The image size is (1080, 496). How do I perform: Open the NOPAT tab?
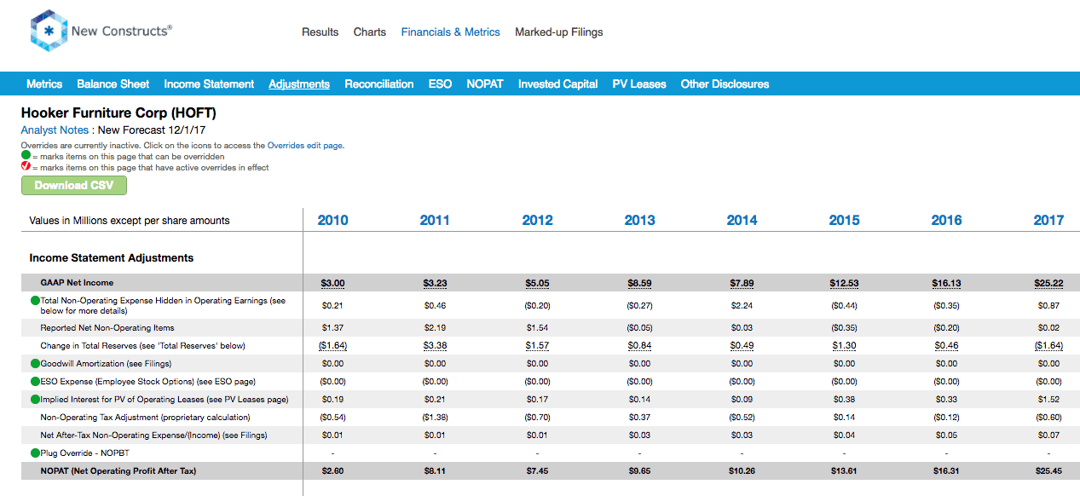[485, 84]
